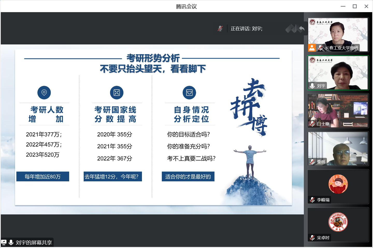Click the muted microphone icon beside 正在讲话
Viewport: 373px width, 248px height.
[220, 28]
